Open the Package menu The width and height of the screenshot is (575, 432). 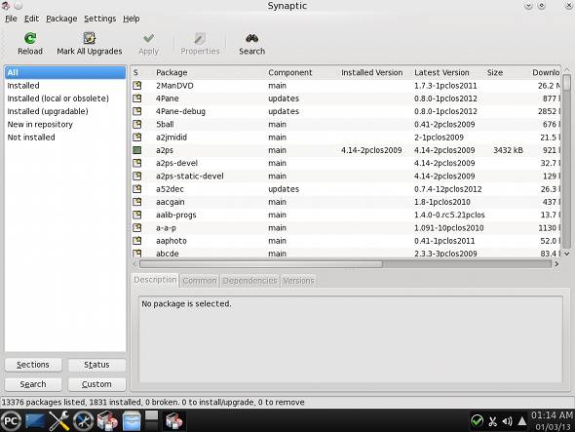(x=61, y=19)
